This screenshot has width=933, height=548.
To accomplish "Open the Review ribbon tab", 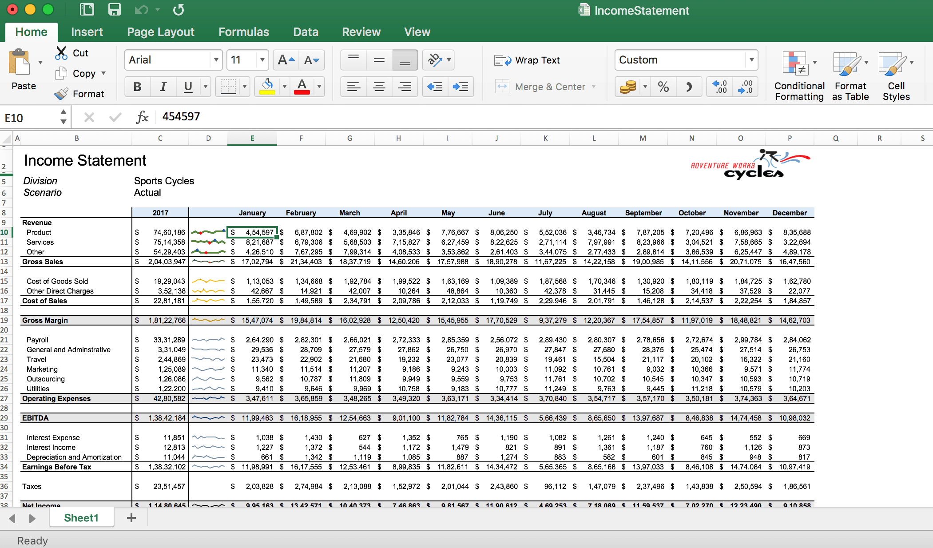I will coord(361,32).
